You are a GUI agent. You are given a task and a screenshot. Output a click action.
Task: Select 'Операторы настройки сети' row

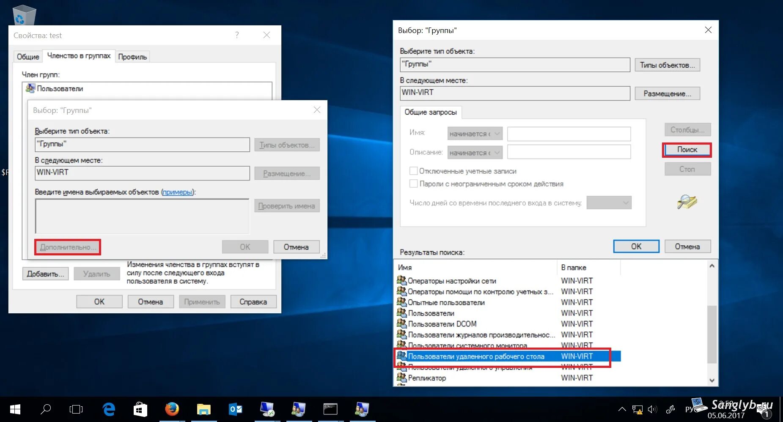(x=508, y=281)
